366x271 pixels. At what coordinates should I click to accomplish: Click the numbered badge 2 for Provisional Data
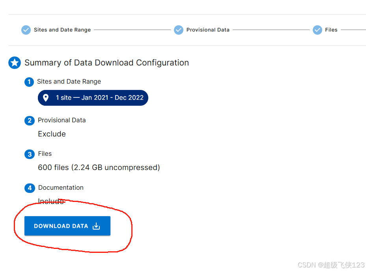pos(30,121)
